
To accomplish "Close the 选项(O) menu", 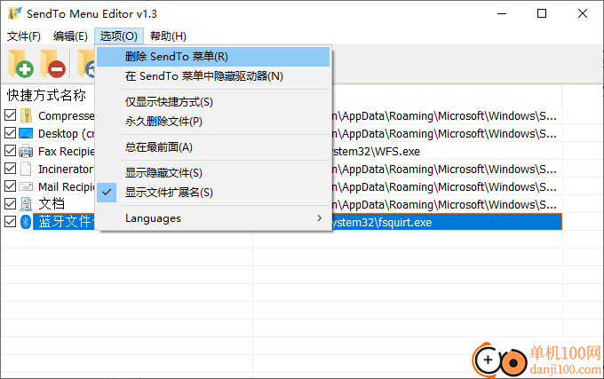I will tap(119, 36).
